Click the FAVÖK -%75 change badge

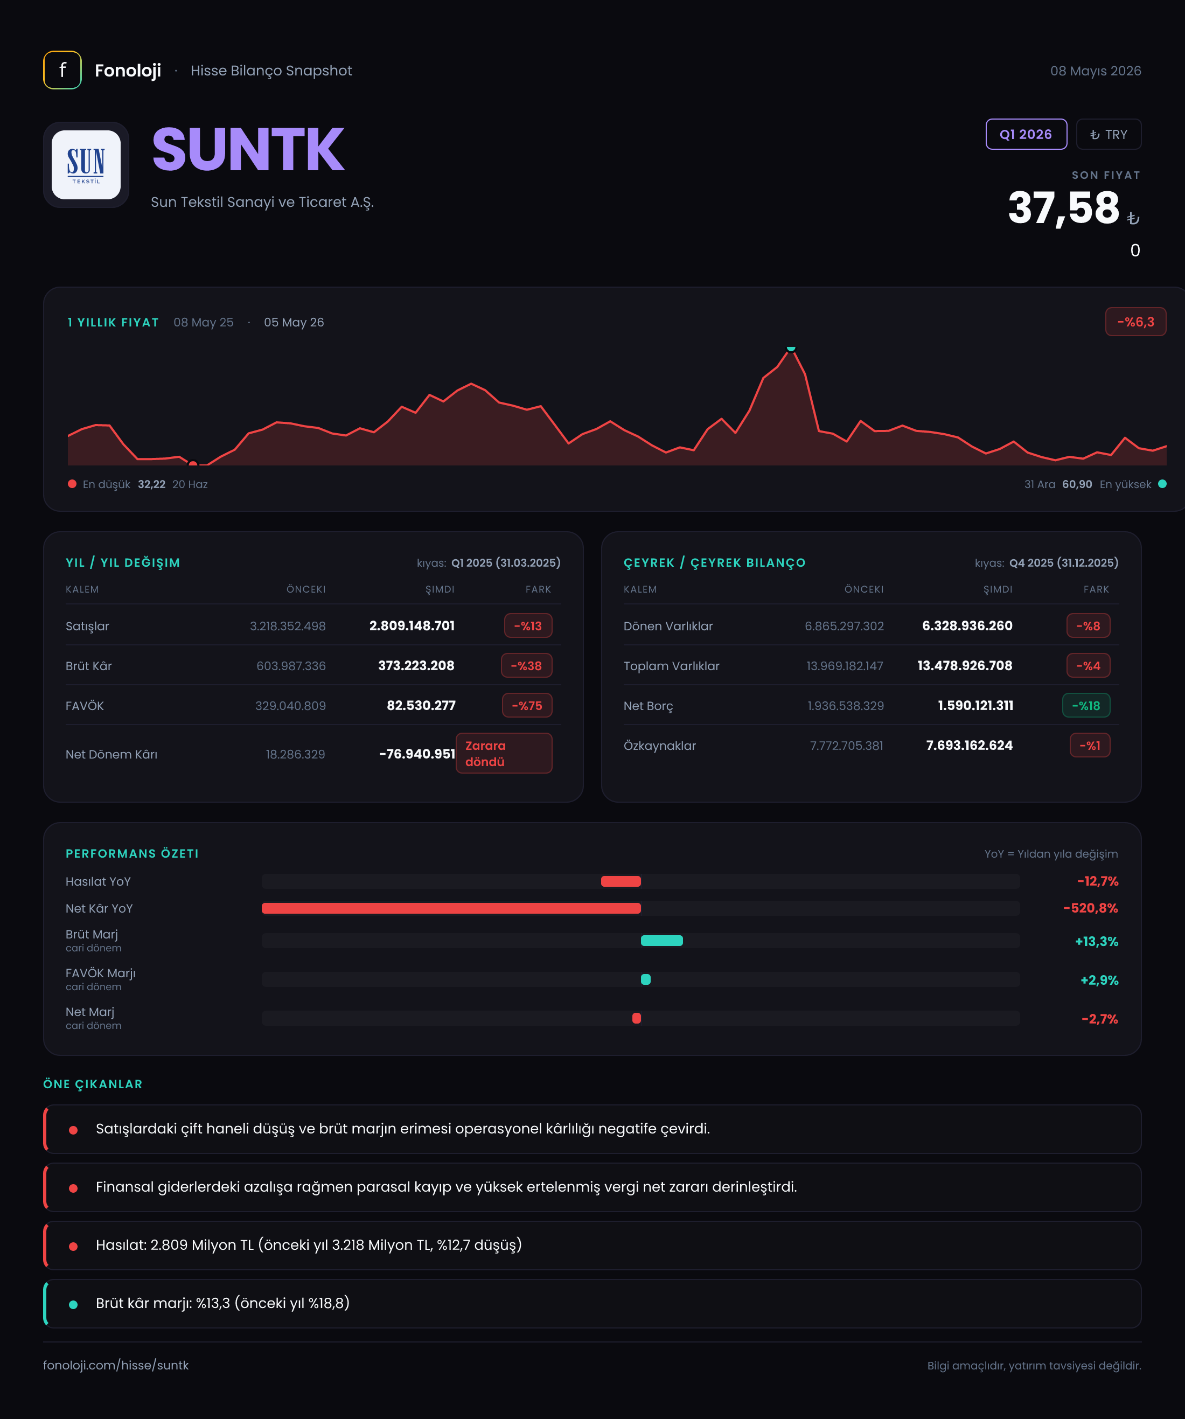coord(527,705)
